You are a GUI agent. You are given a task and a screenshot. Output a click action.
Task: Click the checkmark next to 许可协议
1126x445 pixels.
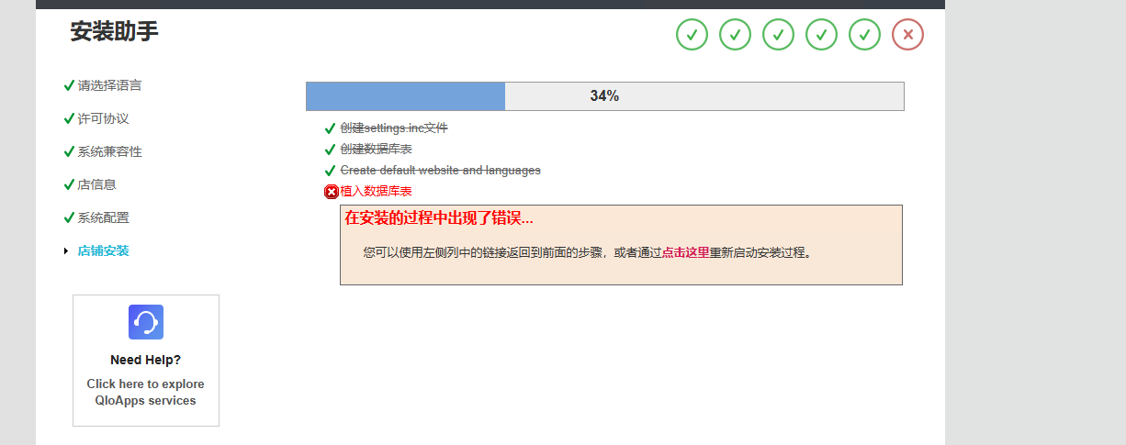click(69, 118)
